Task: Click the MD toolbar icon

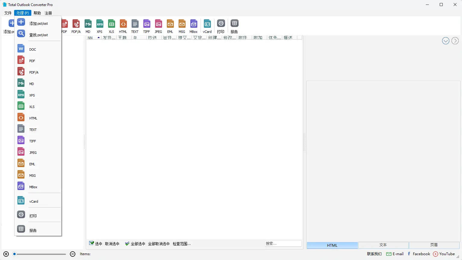Action: (88, 26)
